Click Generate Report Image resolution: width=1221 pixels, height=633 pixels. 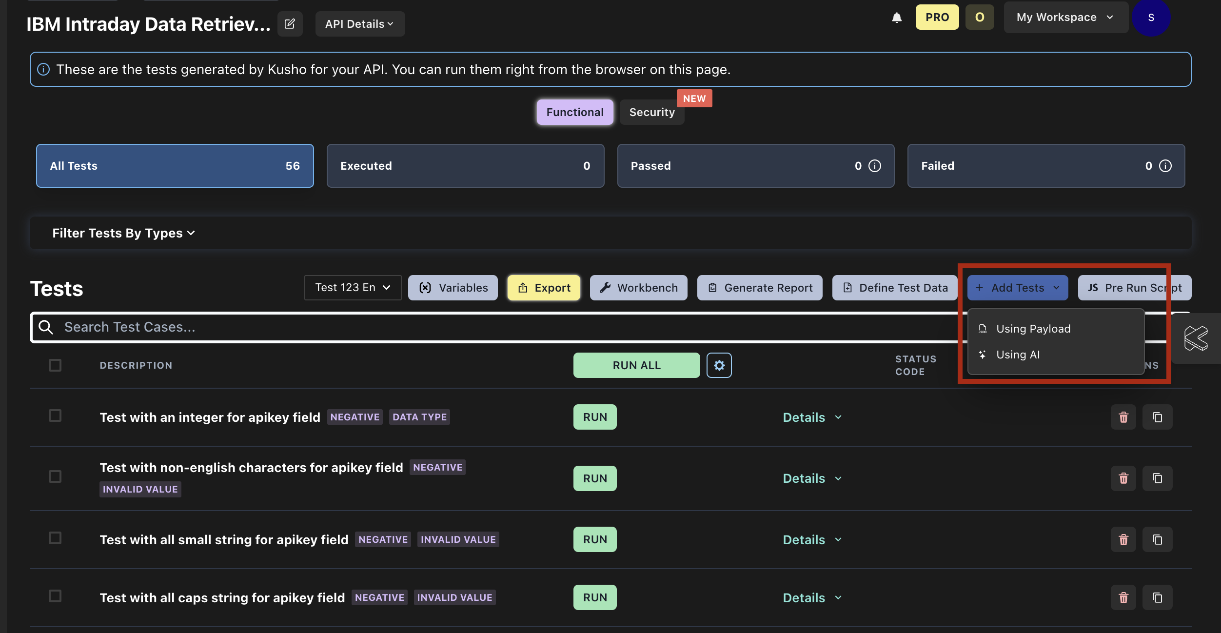pyautogui.click(x=760, y=288)
